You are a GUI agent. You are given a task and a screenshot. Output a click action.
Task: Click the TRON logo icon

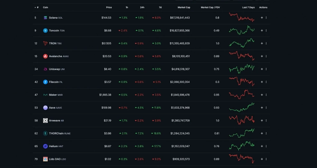(45, 43)
